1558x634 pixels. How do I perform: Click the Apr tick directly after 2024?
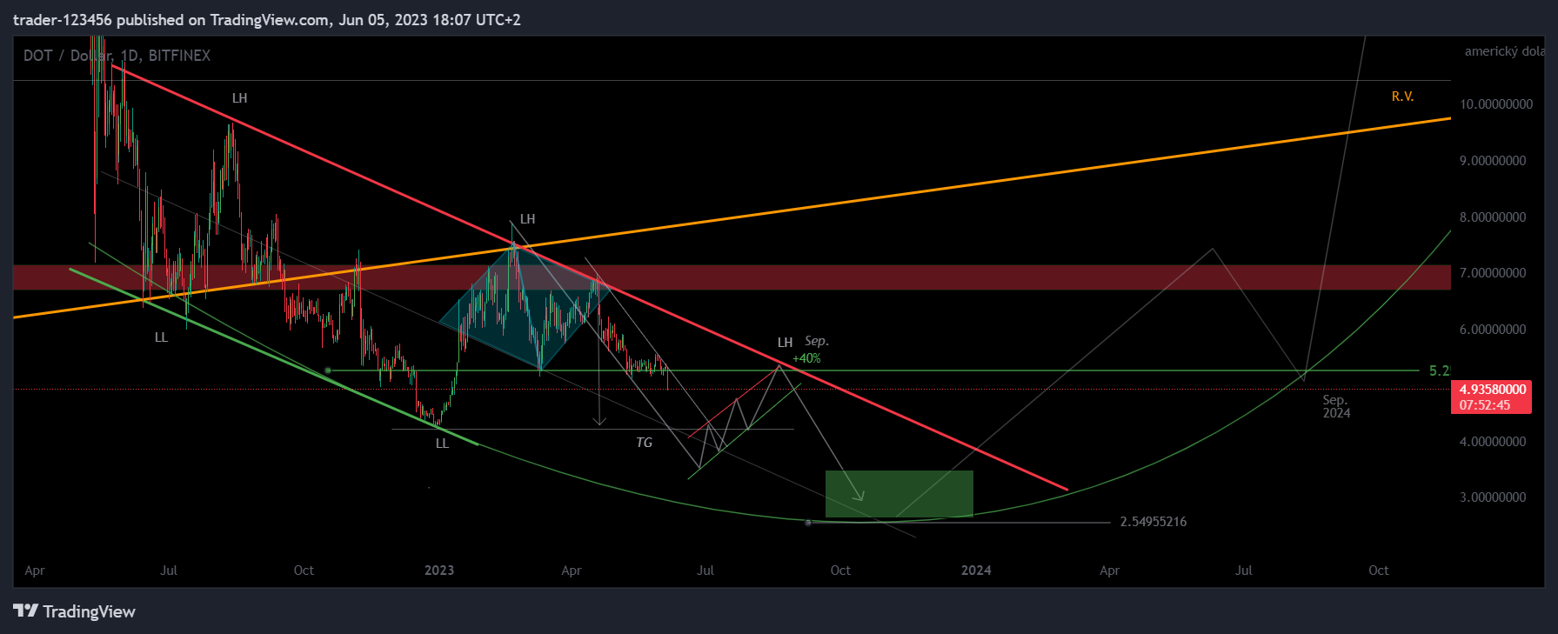click(1109, 571)
